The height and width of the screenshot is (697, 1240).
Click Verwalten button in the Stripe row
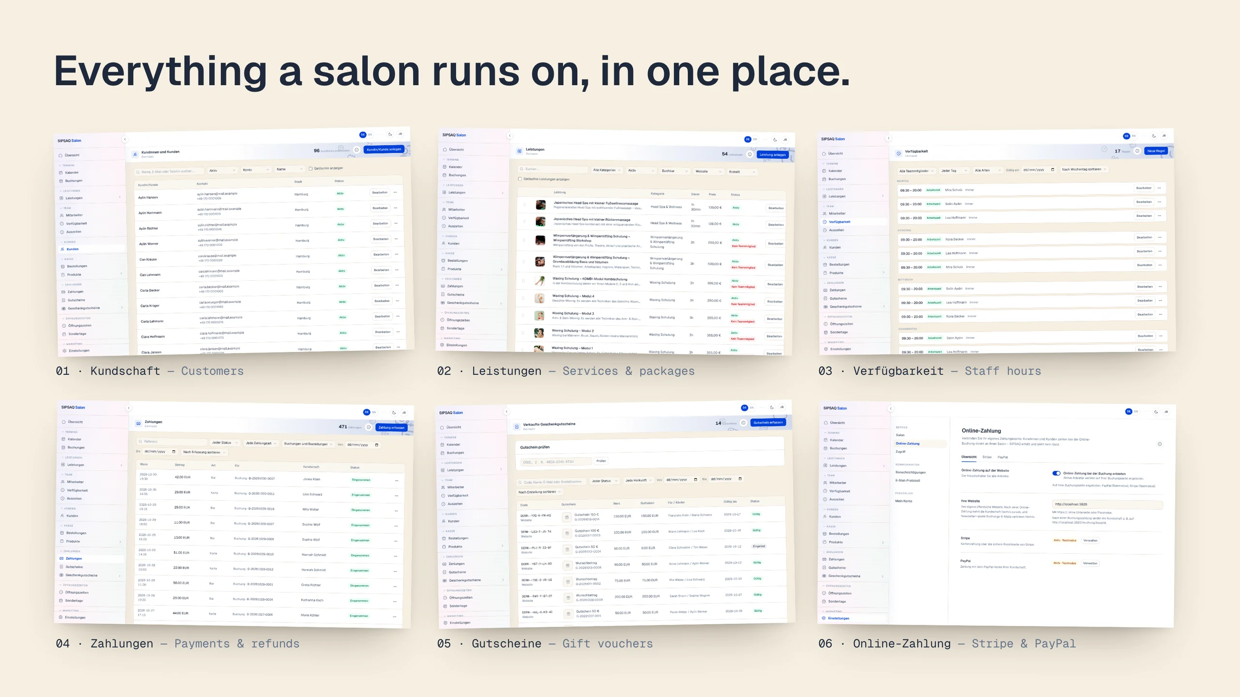1090,540
